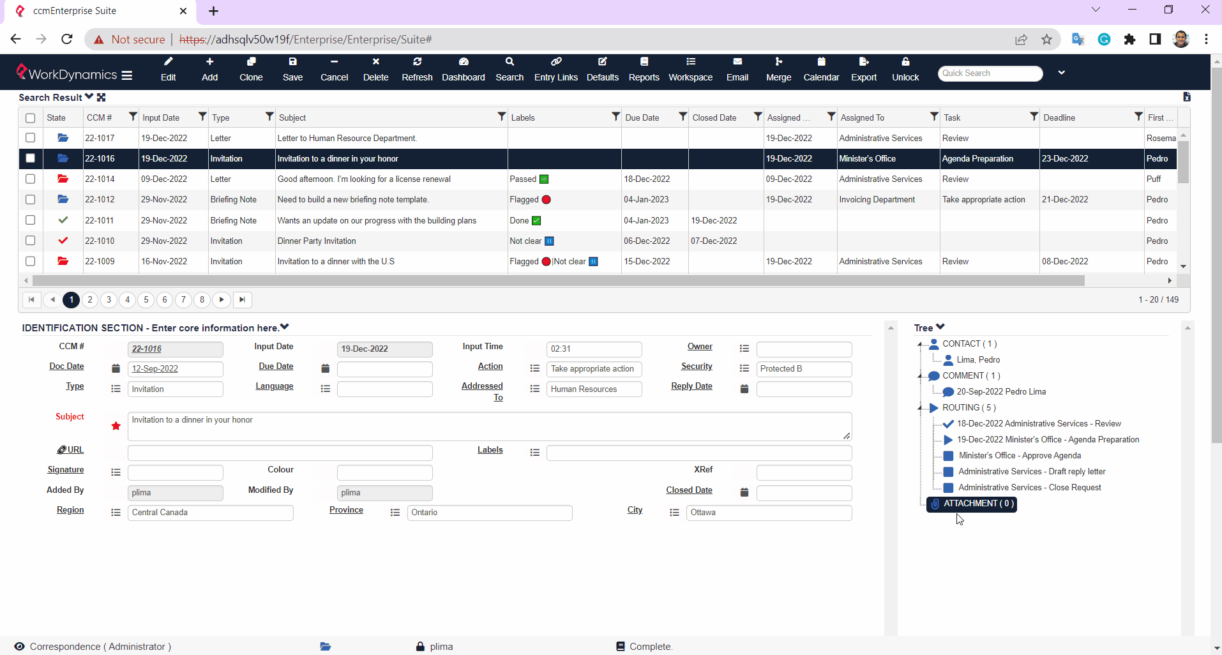This screenshot has height=655, width=1222.
Task: Check the box for row 22-1012
Action: (x=30, y=200)
